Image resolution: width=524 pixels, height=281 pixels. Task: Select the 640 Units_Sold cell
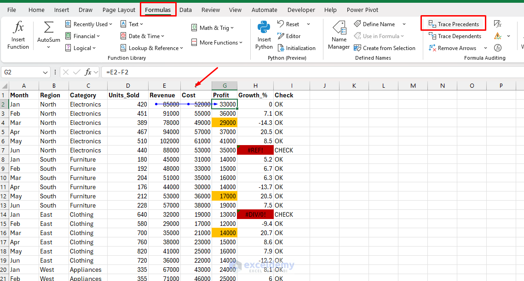click(x=127, y=215)
